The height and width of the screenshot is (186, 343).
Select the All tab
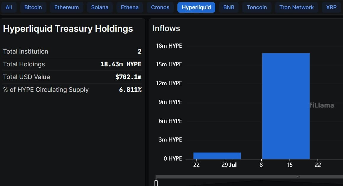(x=9, y=7)
